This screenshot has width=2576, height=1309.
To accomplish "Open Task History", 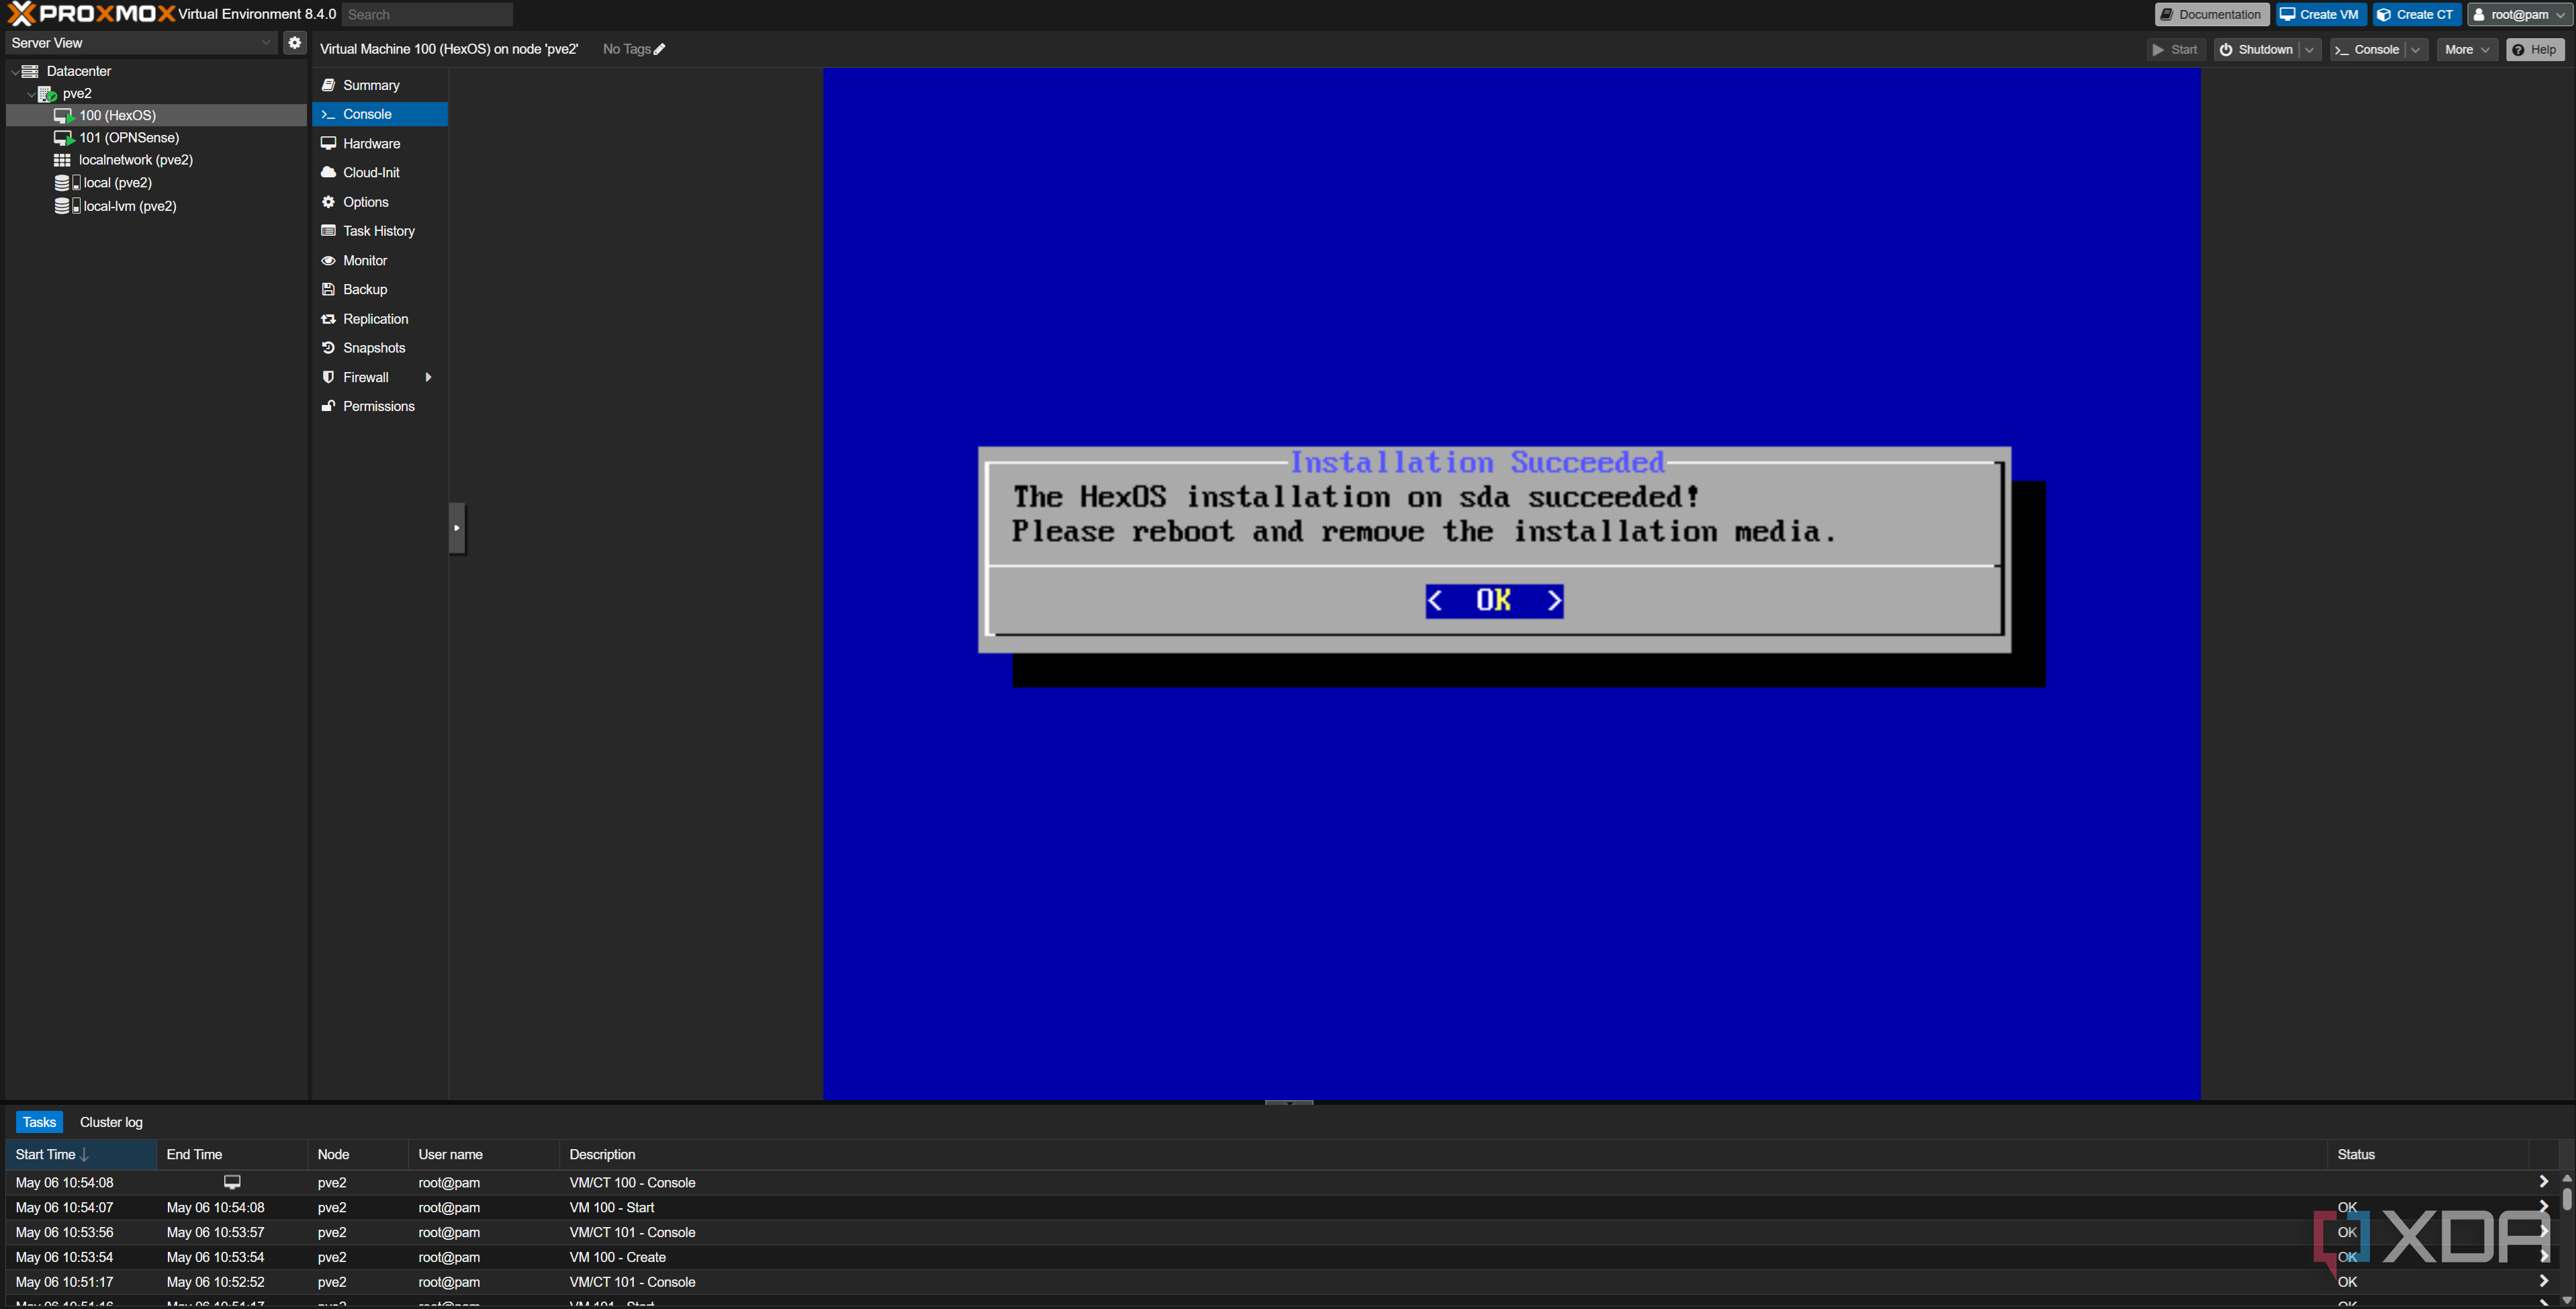I will tap(379, 231).
